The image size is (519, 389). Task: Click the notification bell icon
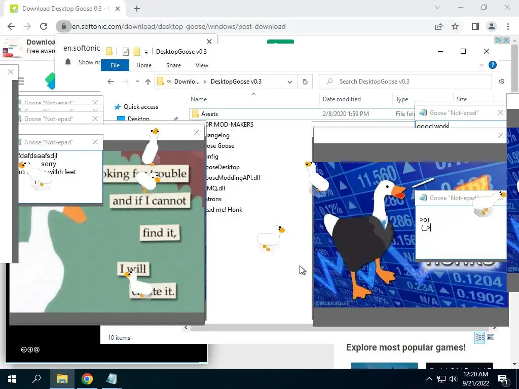click(68, 62)
